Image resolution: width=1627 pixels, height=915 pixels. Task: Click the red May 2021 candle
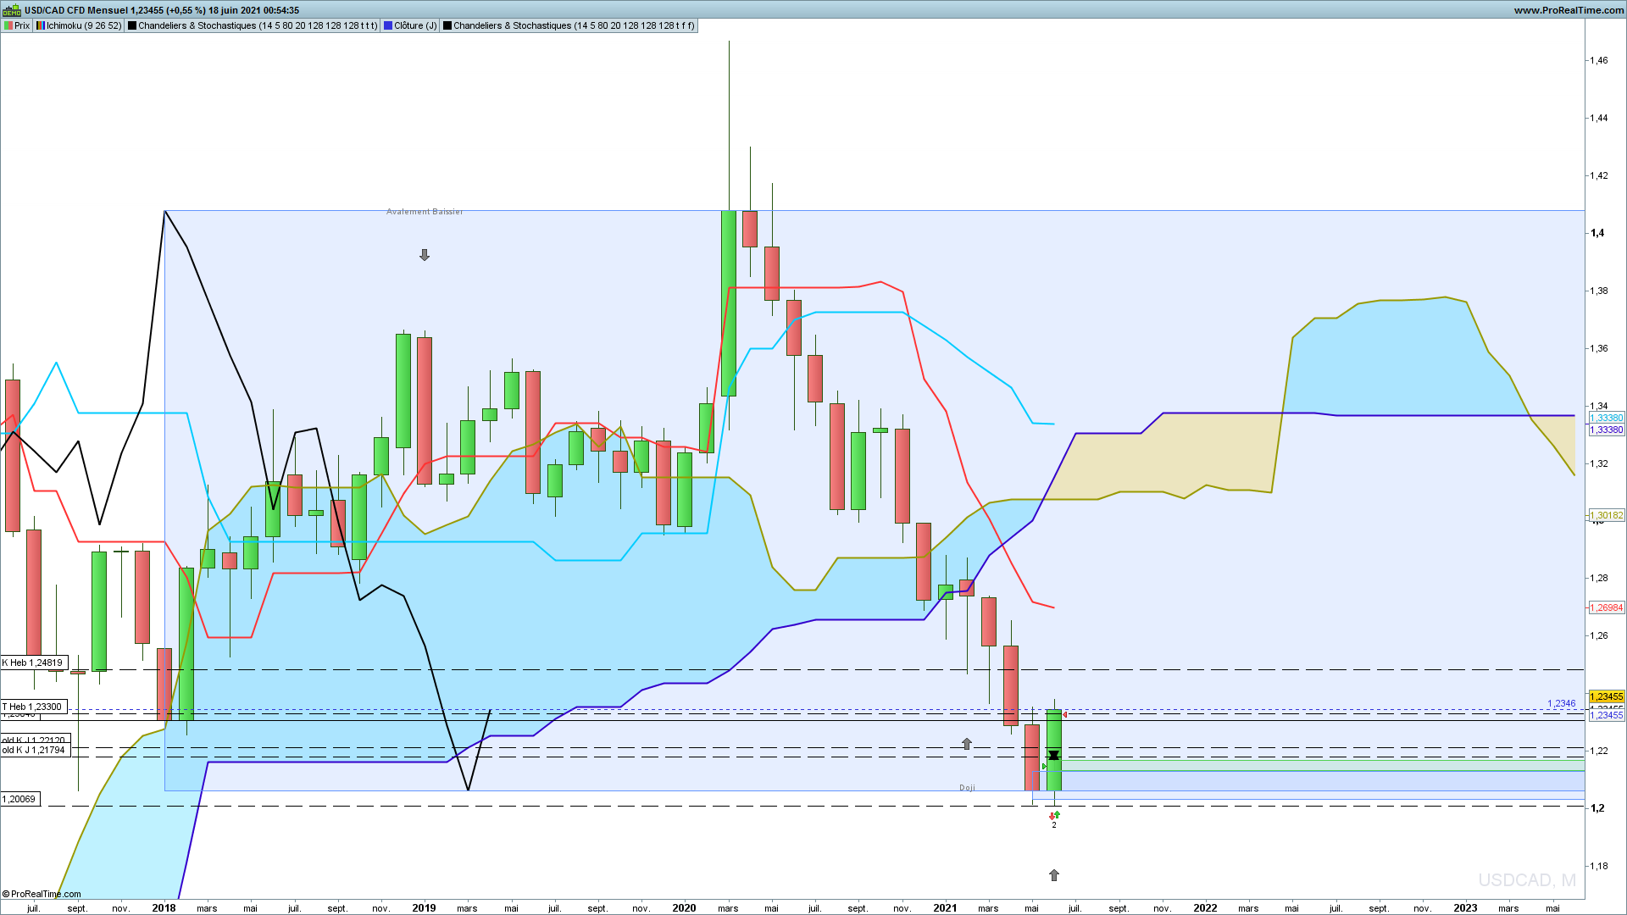[1032, 757]
